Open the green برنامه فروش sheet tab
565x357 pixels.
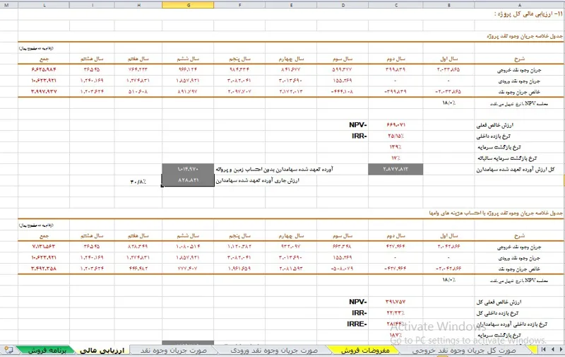tap(47, 350)
